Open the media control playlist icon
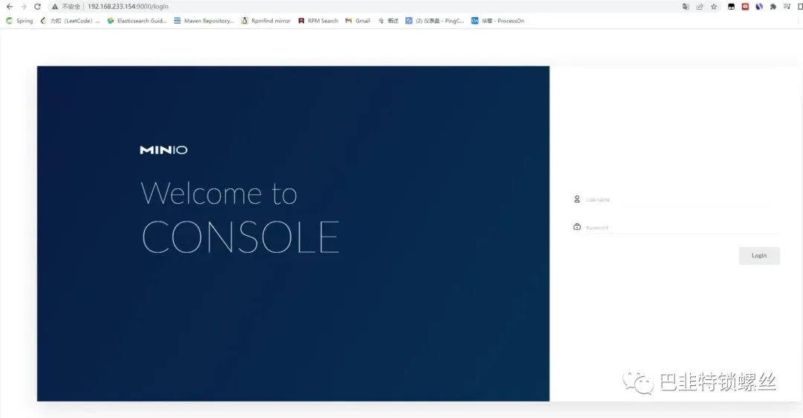This screenshot has height=418, width=803. point(787,7)
